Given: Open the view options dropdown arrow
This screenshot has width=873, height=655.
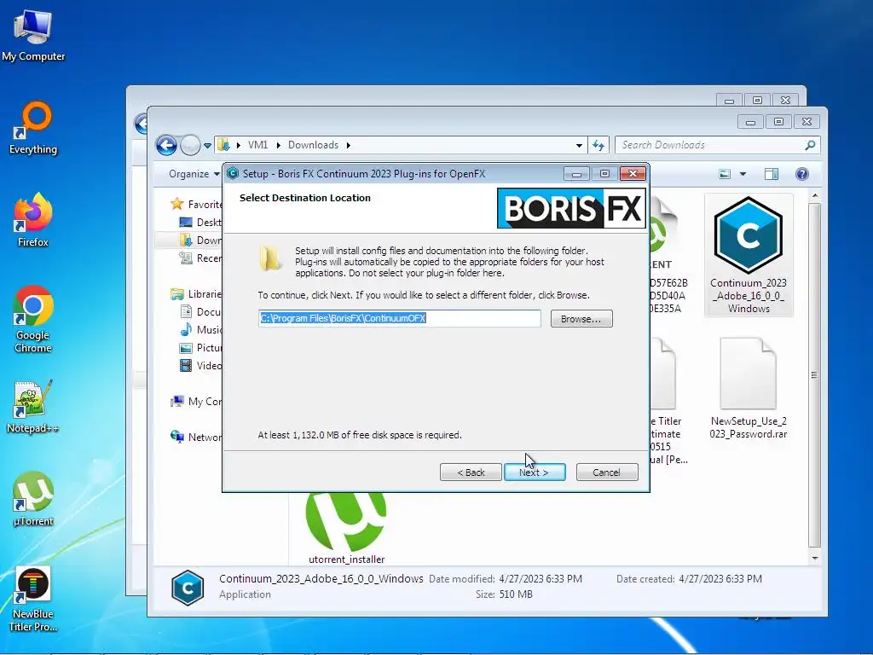Looking at the screenshot, I should 743,174.
